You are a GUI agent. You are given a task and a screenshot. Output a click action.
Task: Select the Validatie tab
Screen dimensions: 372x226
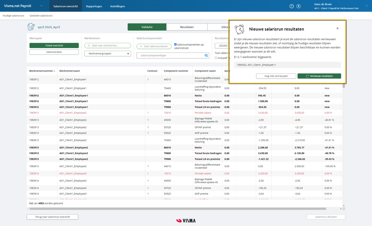tap(147, 27)
